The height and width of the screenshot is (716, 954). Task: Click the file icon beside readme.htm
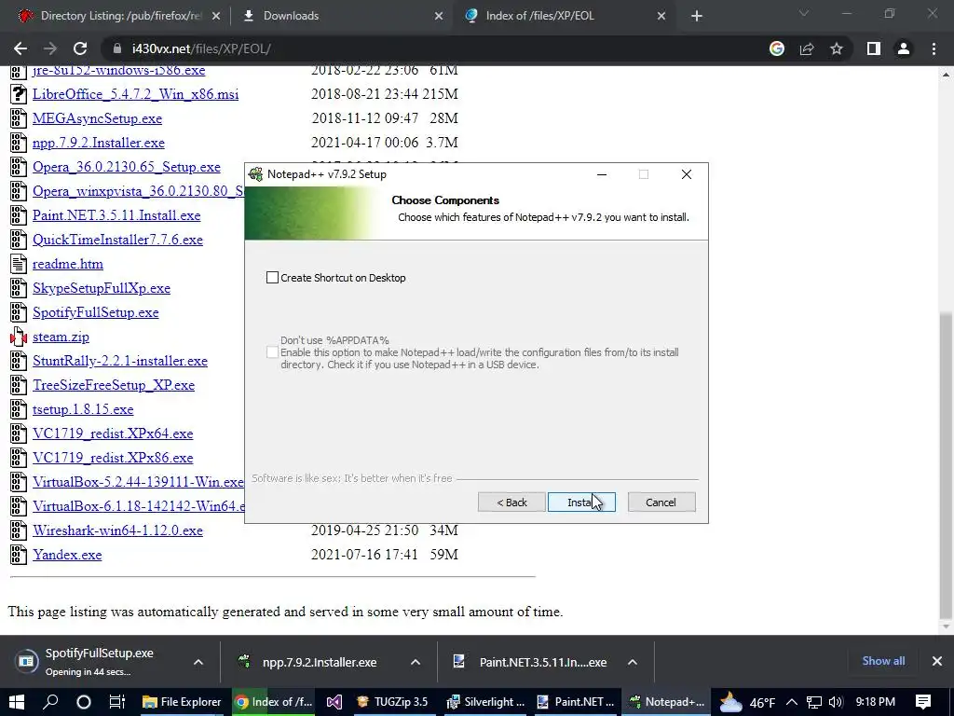pos(19,264)
